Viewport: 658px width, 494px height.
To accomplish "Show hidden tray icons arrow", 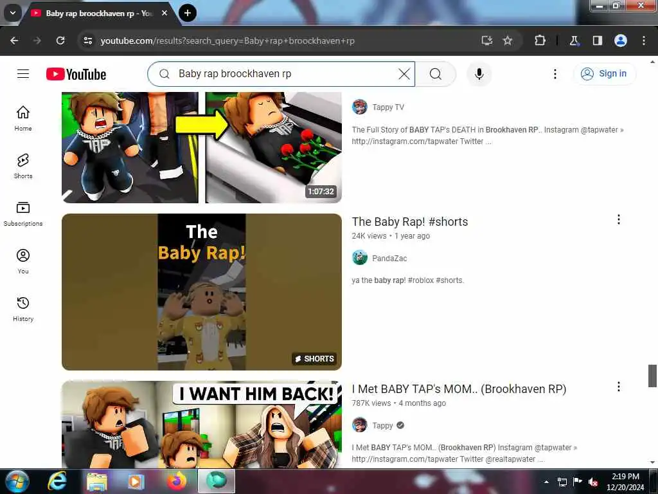I will 546,482.
